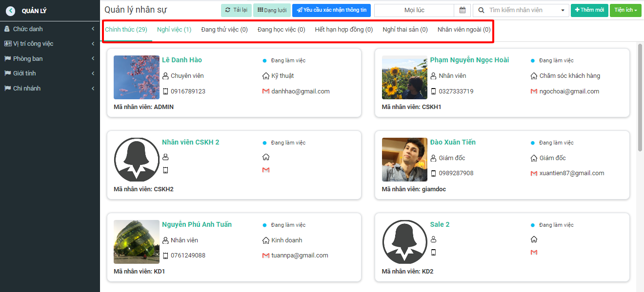Click the Thêm mới button

[589, 10]
